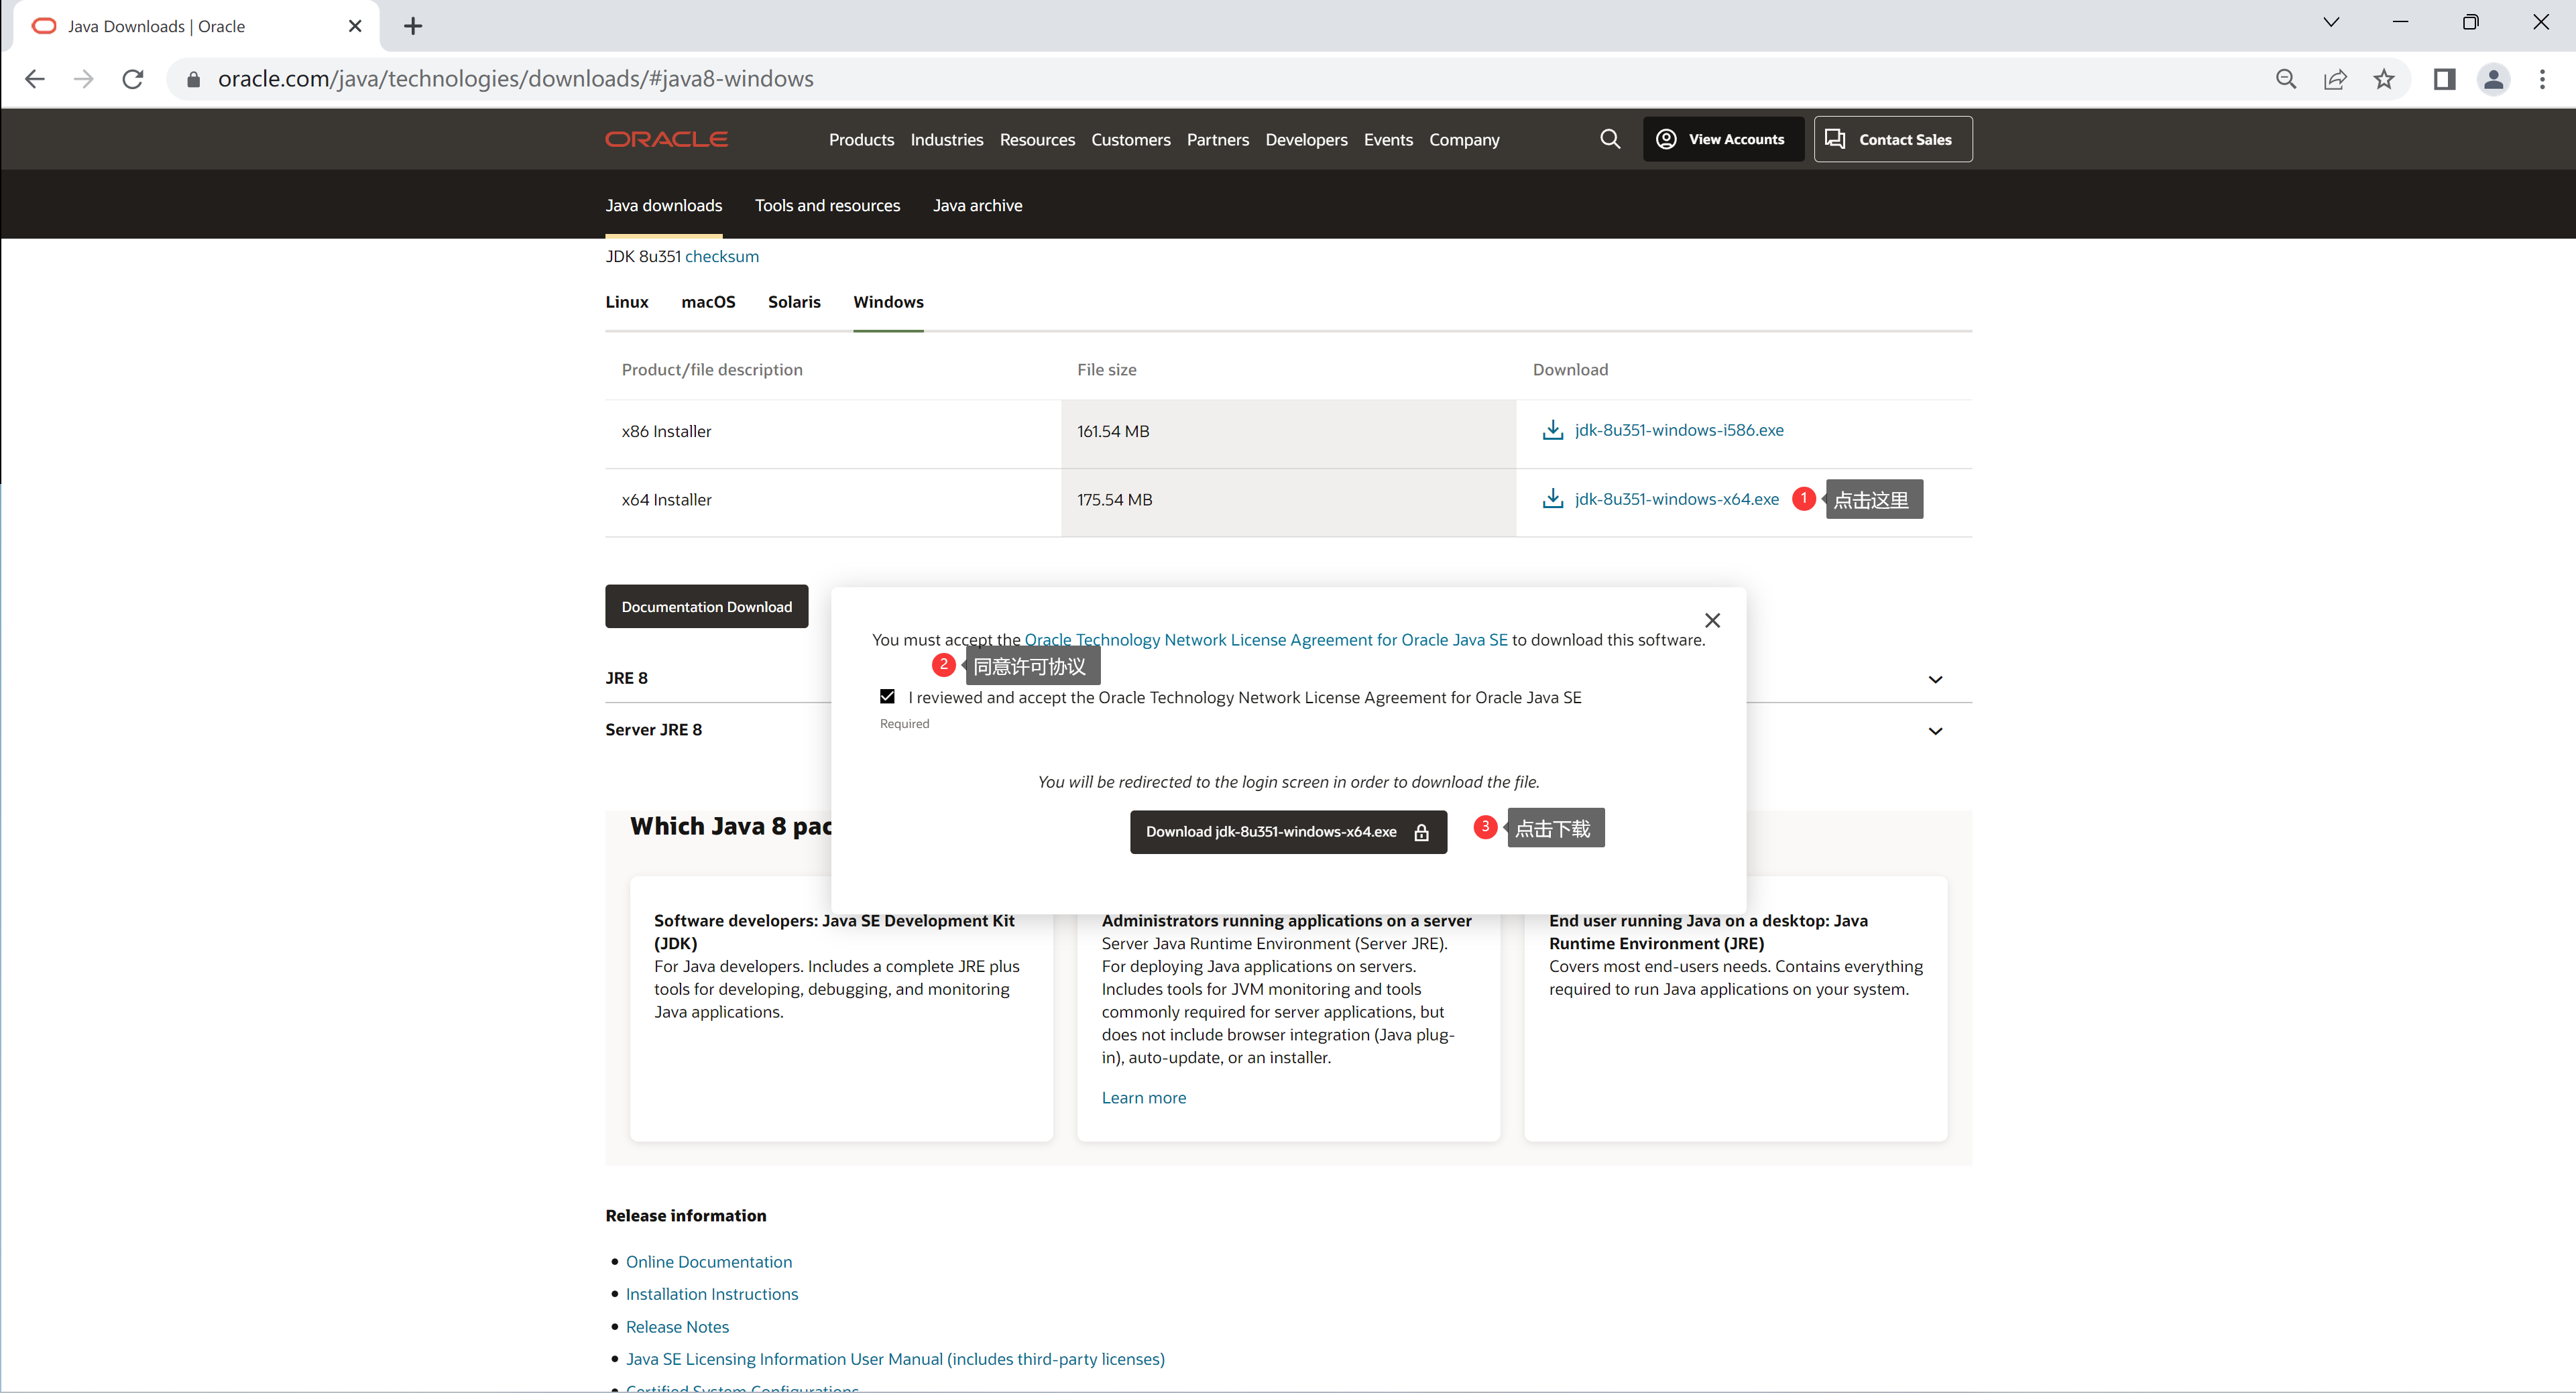Click Download jdk-8u351-windows-x64.exe button
Screen dimensions: 2576x1393
tap(1288, 831)
